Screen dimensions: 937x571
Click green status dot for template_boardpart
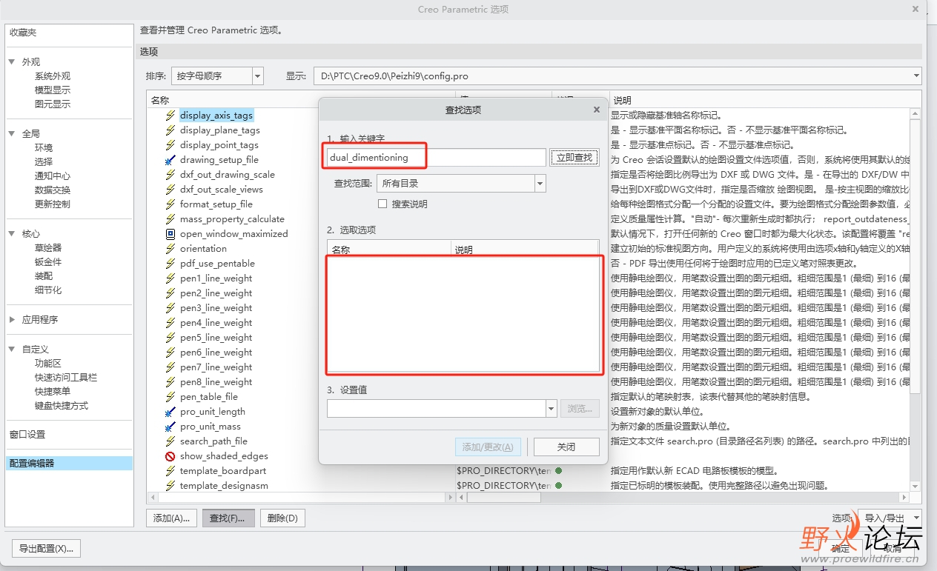tap(558, 470)
